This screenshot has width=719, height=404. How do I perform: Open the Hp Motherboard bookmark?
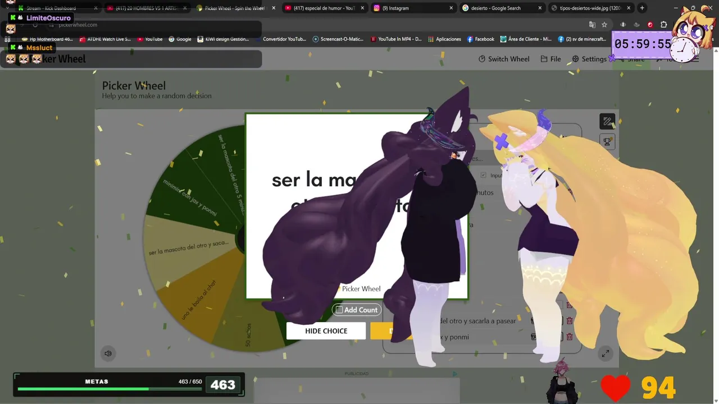coord(47,39)
